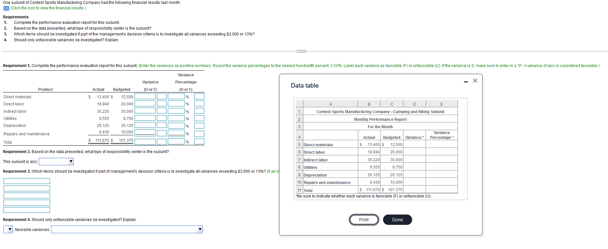Click Total variance percentage input
Screen dimensions: 608x249
[x=176, y=141]
